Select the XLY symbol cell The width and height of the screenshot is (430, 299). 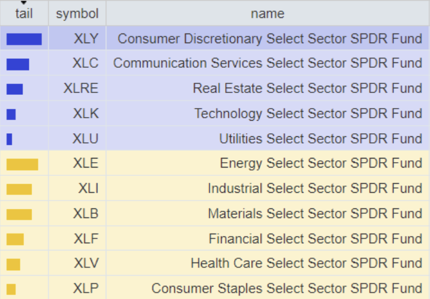tap(86, 39)
